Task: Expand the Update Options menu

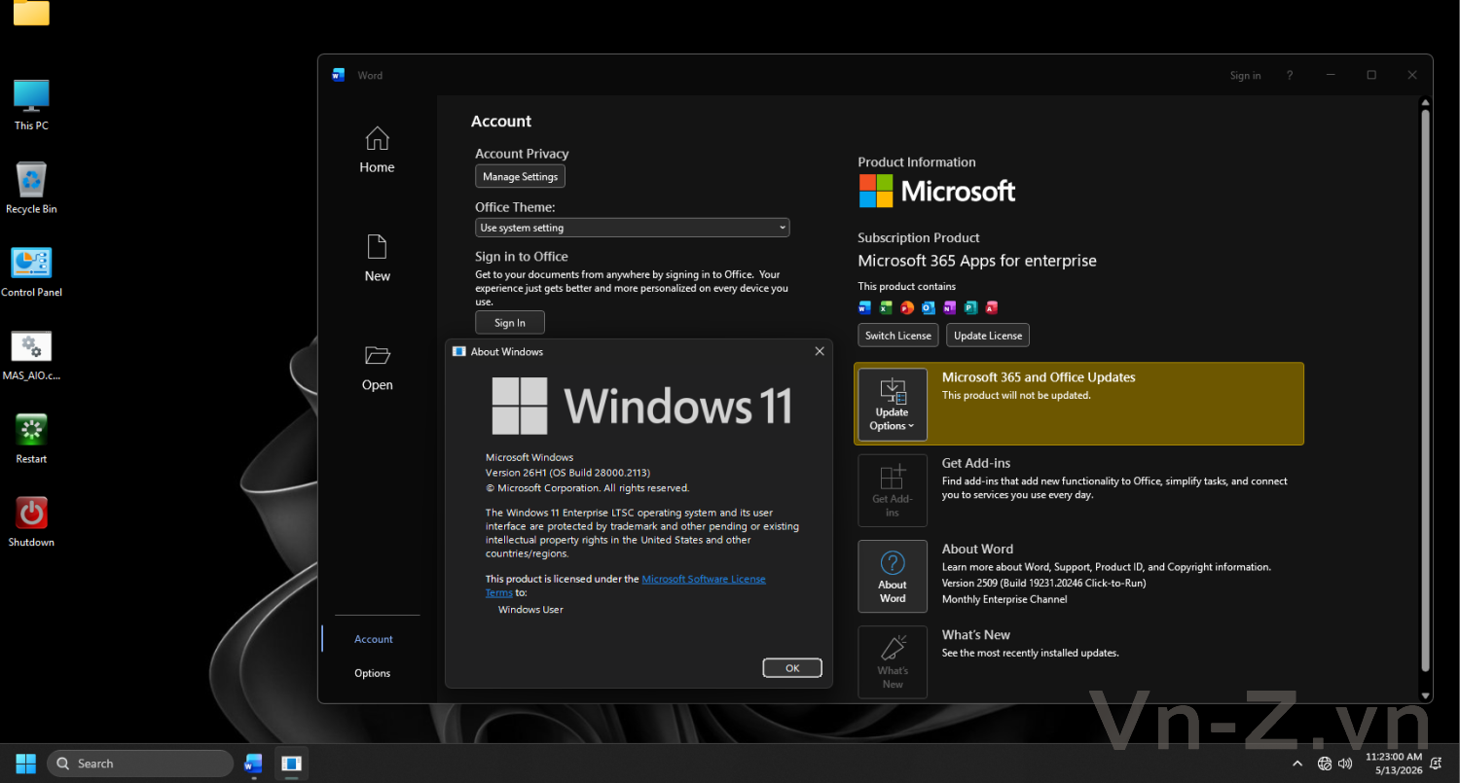Action: 893,405
